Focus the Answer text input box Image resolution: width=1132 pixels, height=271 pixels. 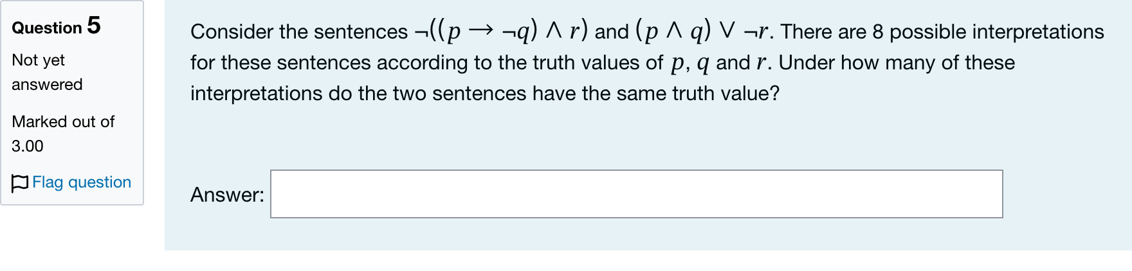(636, 194)
